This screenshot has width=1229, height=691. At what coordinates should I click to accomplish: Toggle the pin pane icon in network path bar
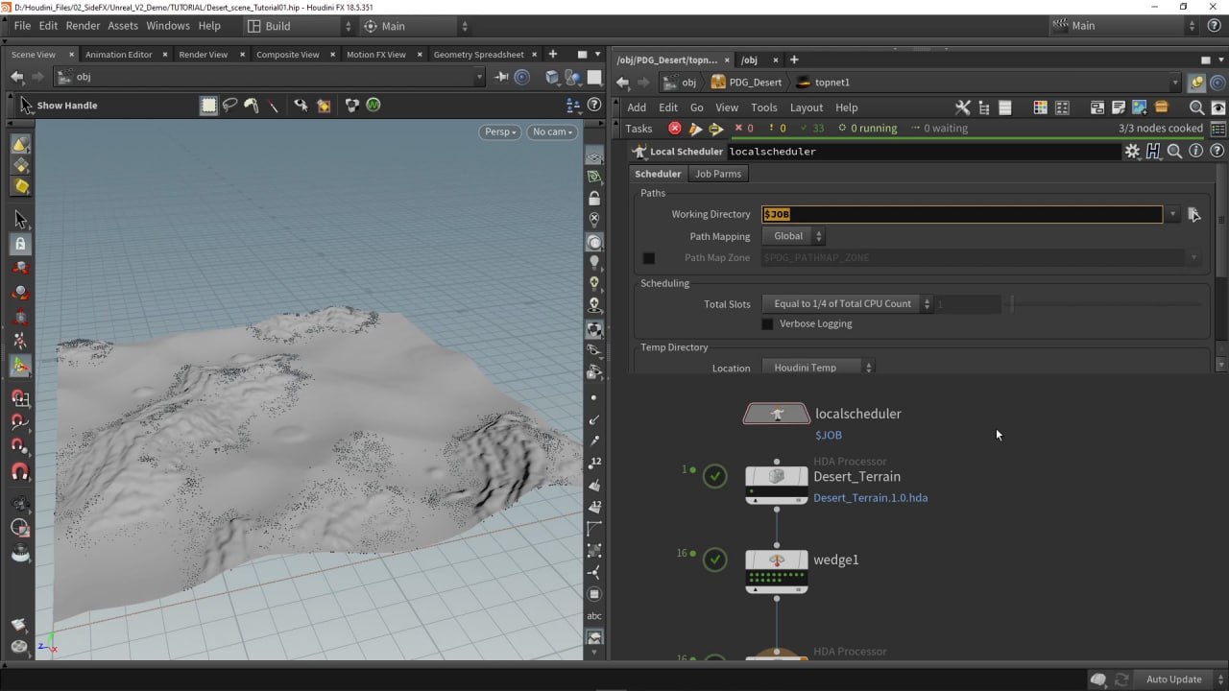tap(1197, 83)
